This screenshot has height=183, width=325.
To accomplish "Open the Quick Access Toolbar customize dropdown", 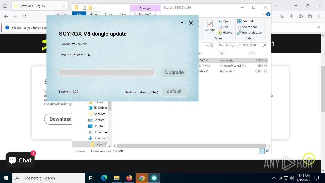I will point(95,8).
